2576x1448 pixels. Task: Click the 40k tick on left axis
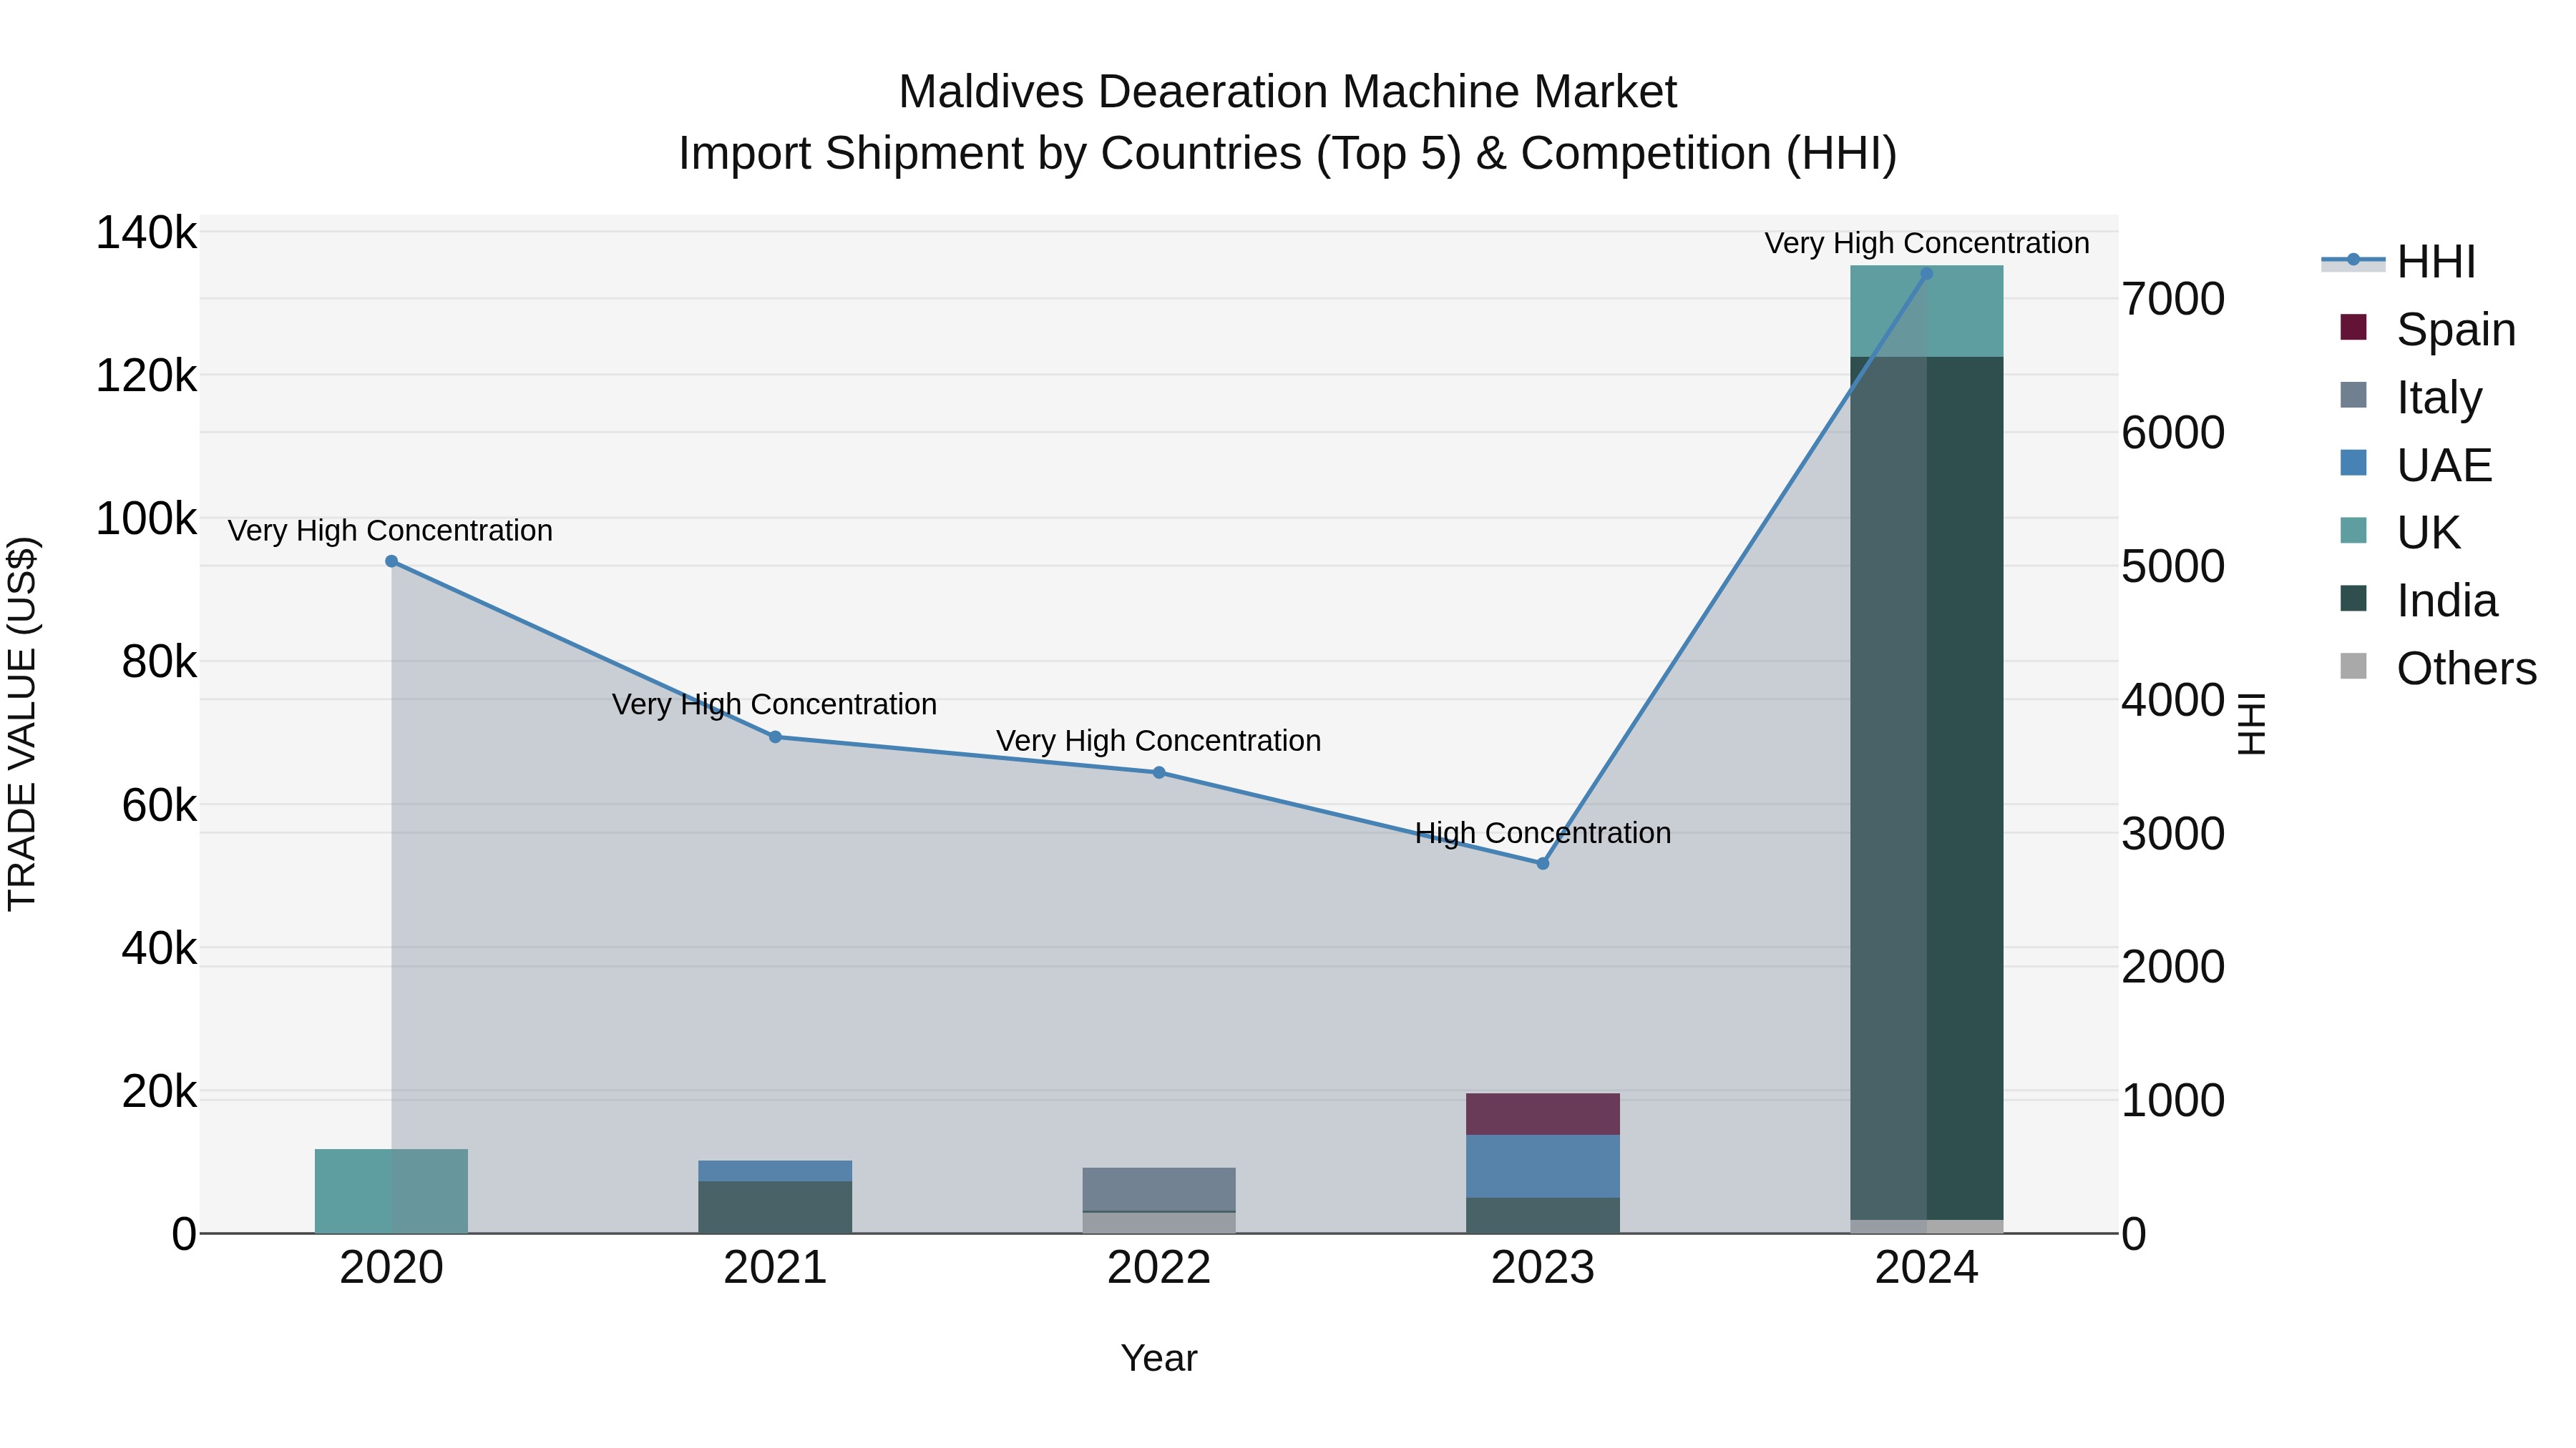[159, 948]
